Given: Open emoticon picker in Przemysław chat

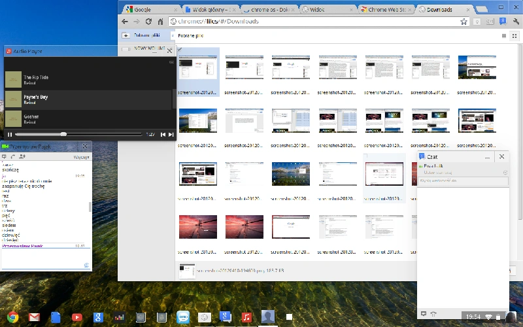Looking at the screenshot, I should [x=87, y=266].
